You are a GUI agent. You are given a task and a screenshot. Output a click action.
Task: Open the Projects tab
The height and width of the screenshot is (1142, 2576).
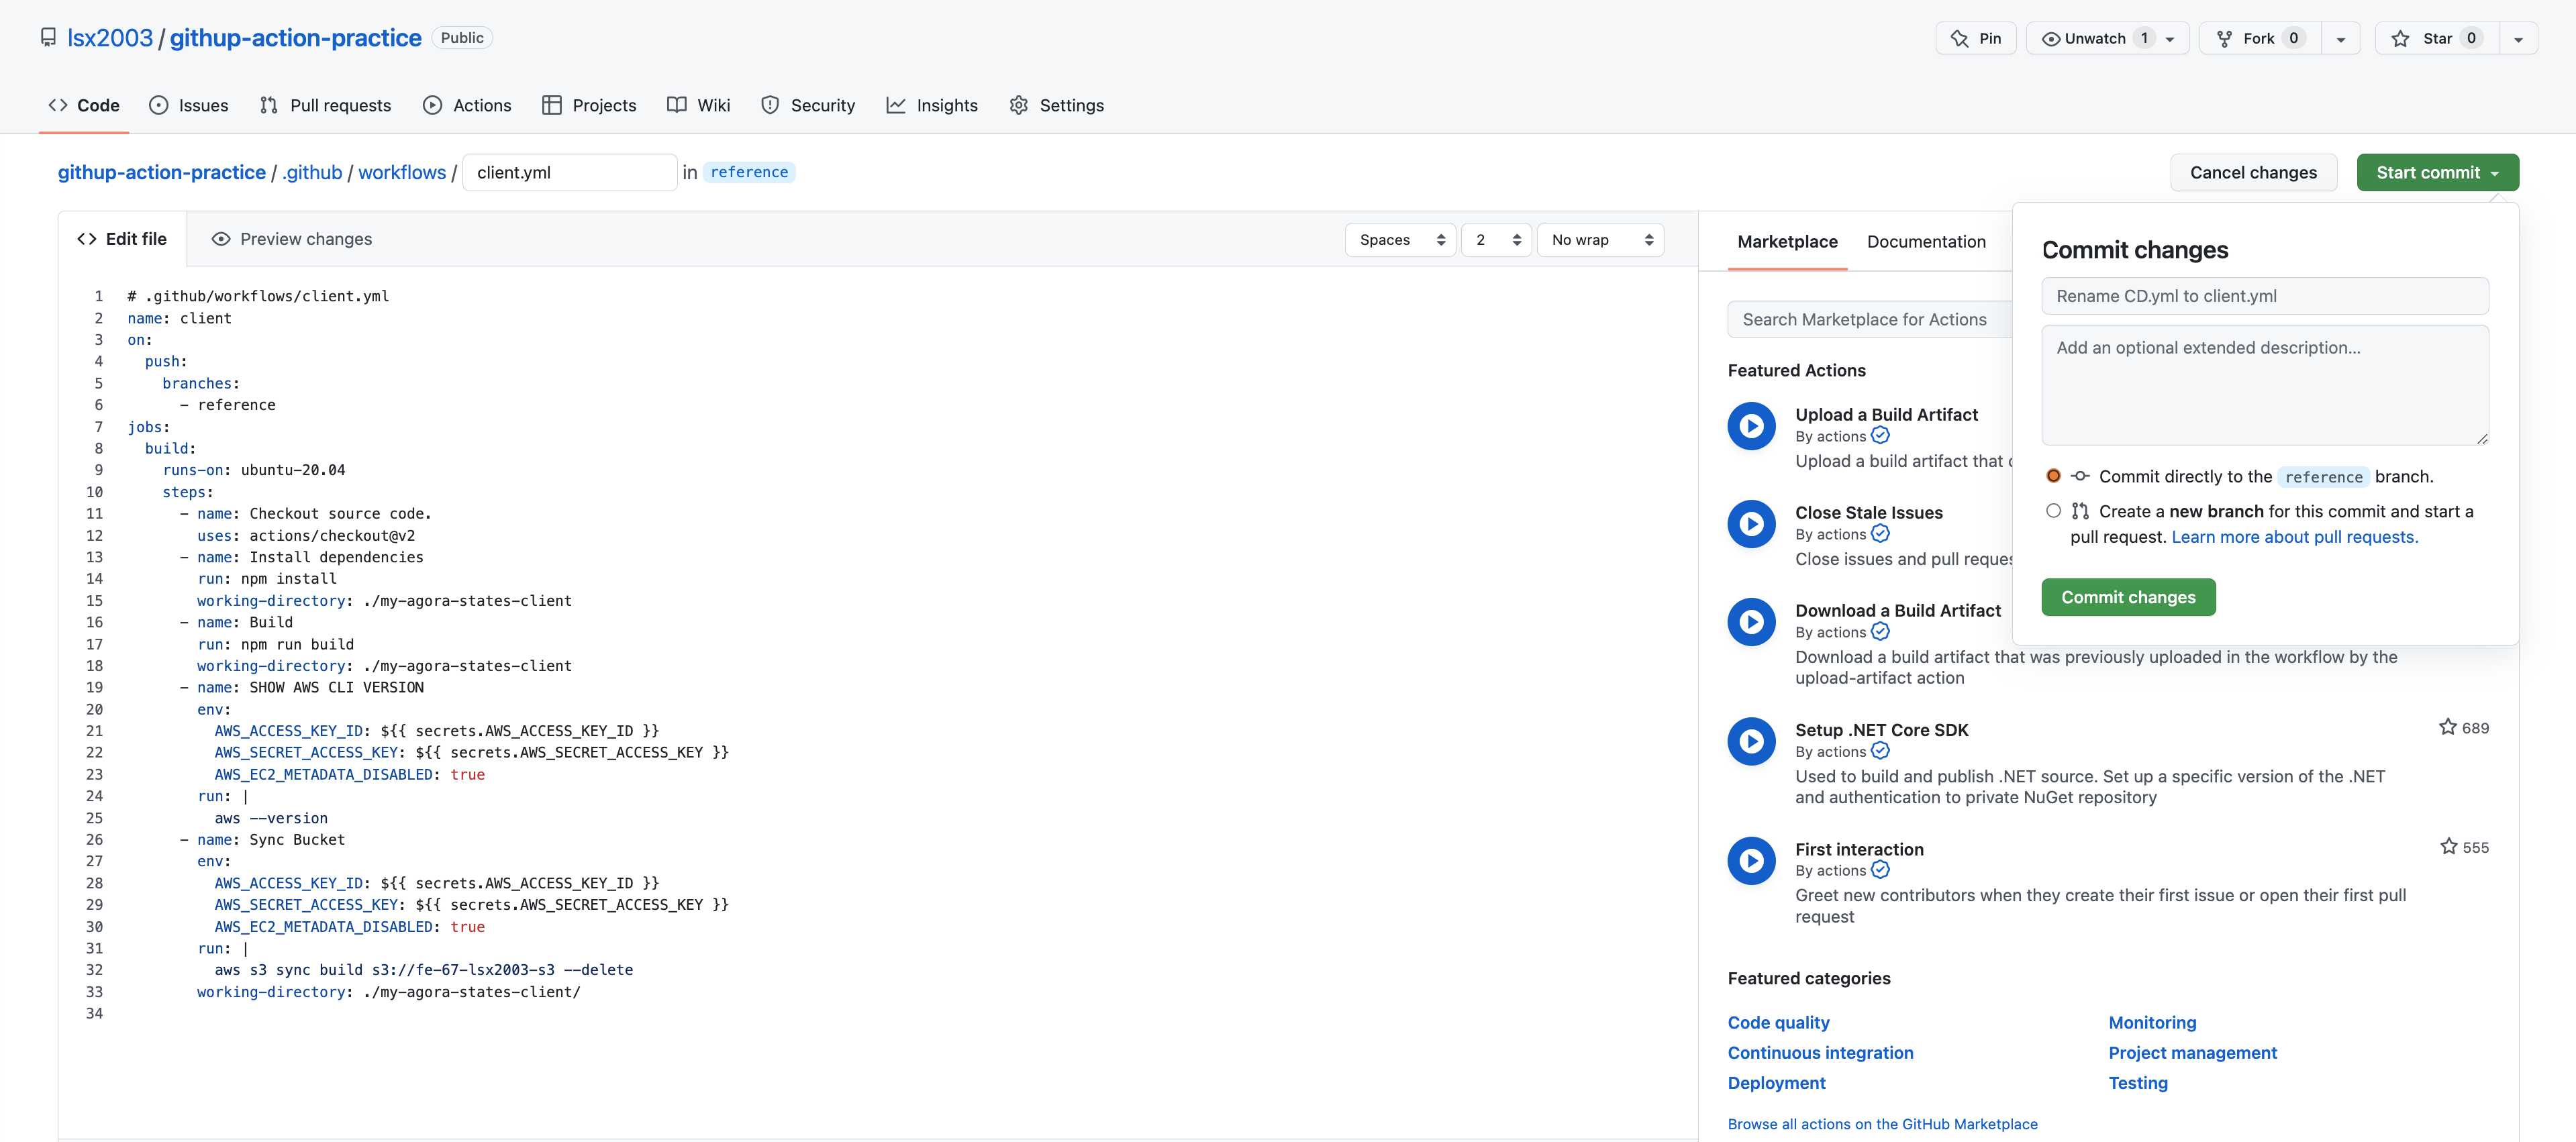(589, 105)
